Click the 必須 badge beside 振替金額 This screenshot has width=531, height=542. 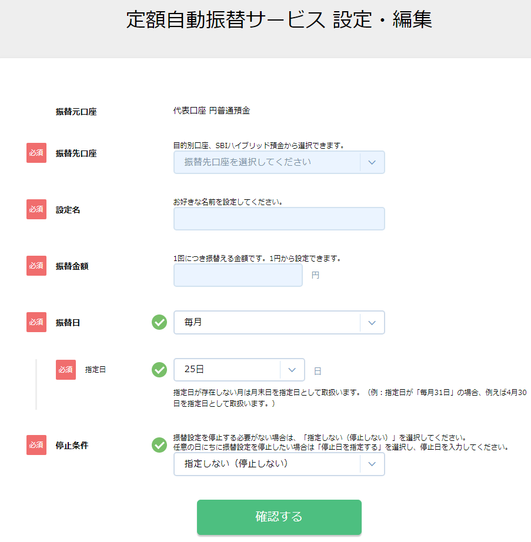[x=36, y=266]
